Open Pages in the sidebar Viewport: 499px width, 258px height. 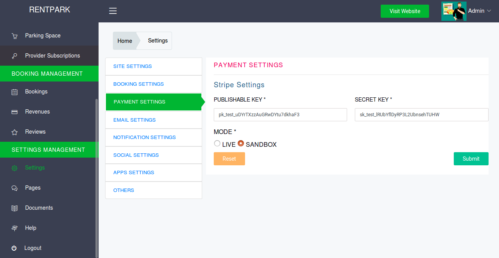[x=49, y=188]
